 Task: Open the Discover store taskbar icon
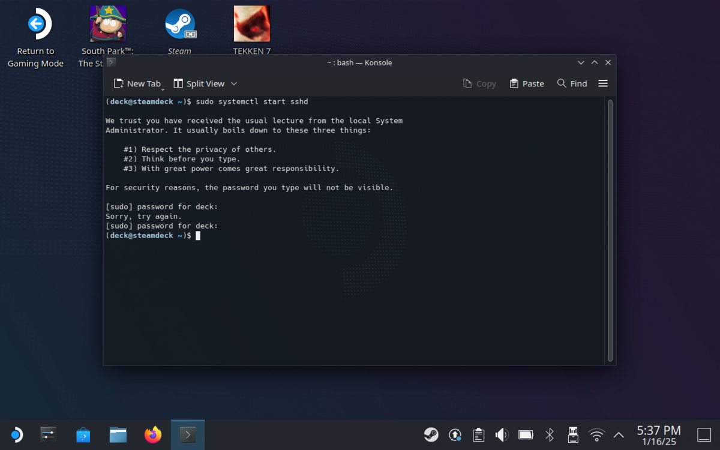coord(83,434)
